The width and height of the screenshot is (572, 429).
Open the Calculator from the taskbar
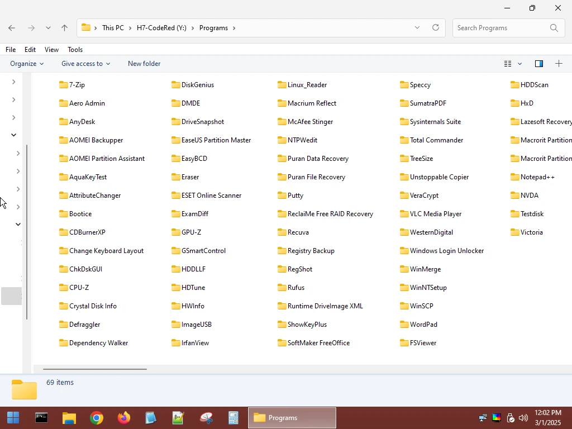pos(233,418)
